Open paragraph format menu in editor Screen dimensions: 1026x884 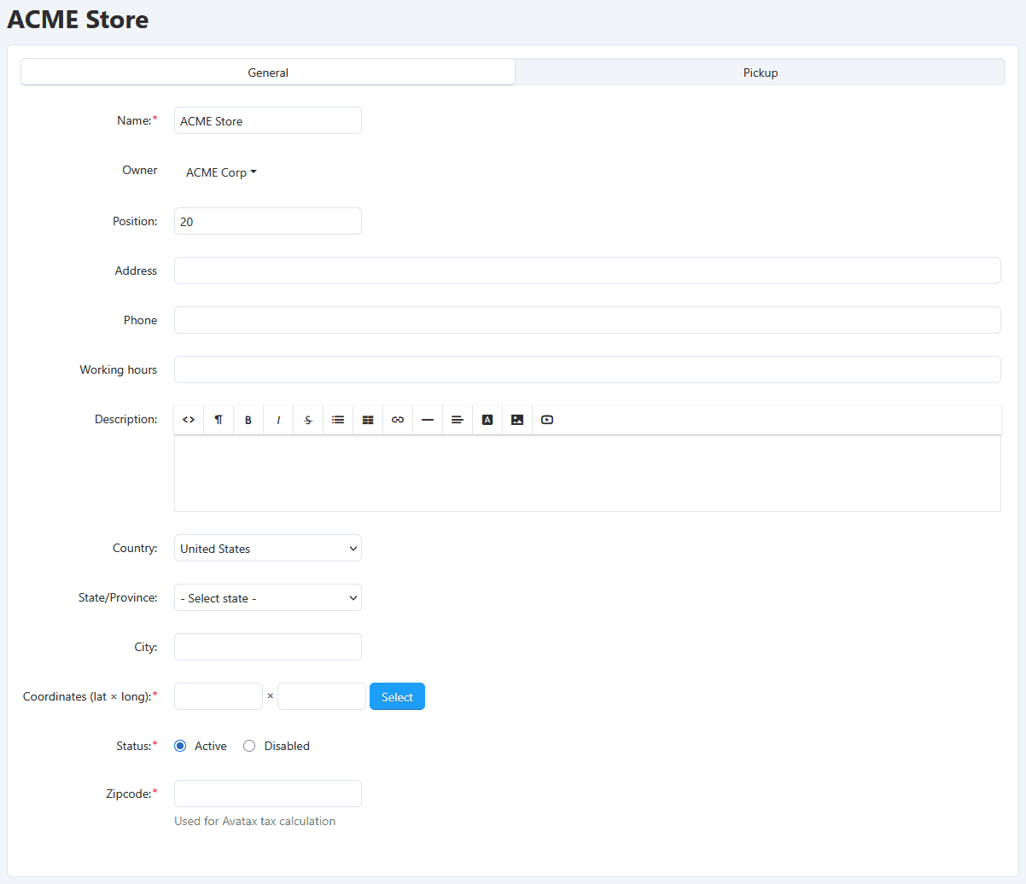pos(219,420)
